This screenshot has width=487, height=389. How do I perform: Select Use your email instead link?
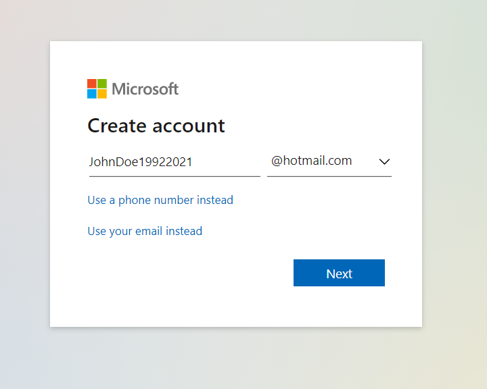[x=145, y=231]
